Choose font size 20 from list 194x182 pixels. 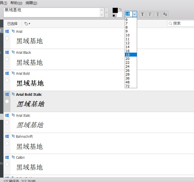[131, 59]
